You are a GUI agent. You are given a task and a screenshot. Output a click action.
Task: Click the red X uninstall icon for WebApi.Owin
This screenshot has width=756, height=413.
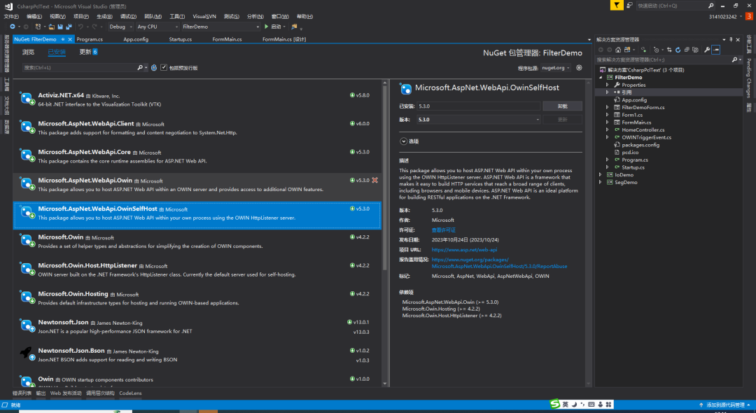pyautogui.click(x=374, y=180)
